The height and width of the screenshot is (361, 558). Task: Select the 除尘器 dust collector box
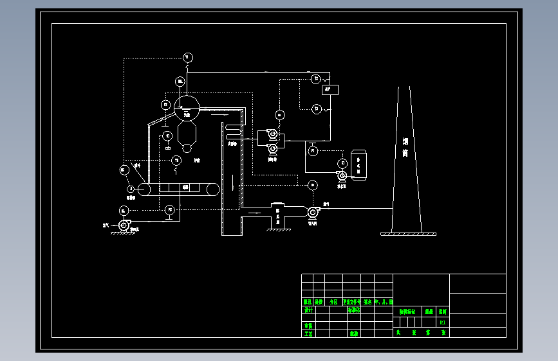pyautogui.click(x=278, y=216)
